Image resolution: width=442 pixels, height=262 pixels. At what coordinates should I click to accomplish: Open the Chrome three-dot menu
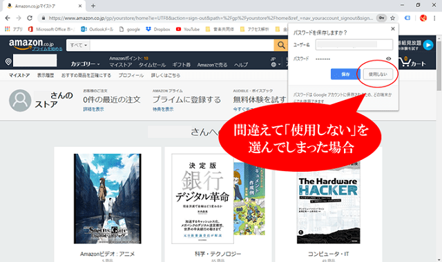[x=434, y=18]
